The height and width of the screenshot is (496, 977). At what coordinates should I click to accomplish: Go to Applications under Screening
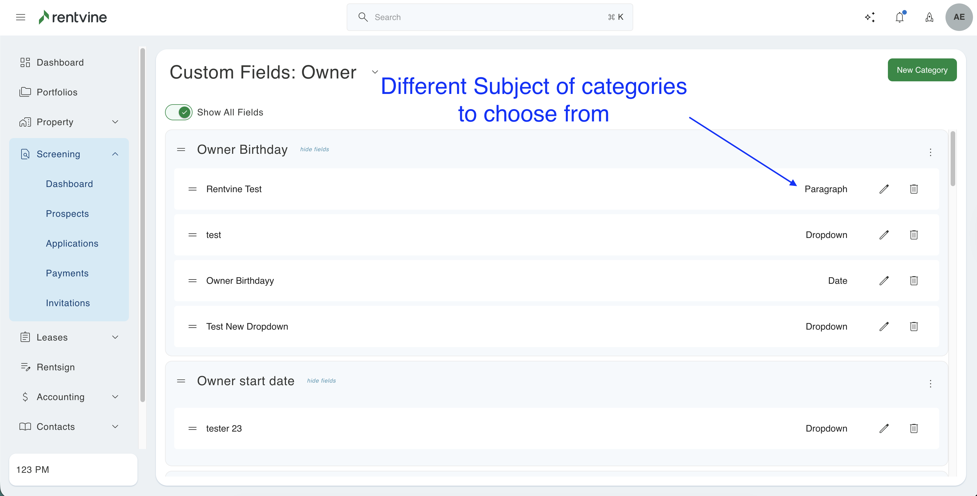[72, 243]
